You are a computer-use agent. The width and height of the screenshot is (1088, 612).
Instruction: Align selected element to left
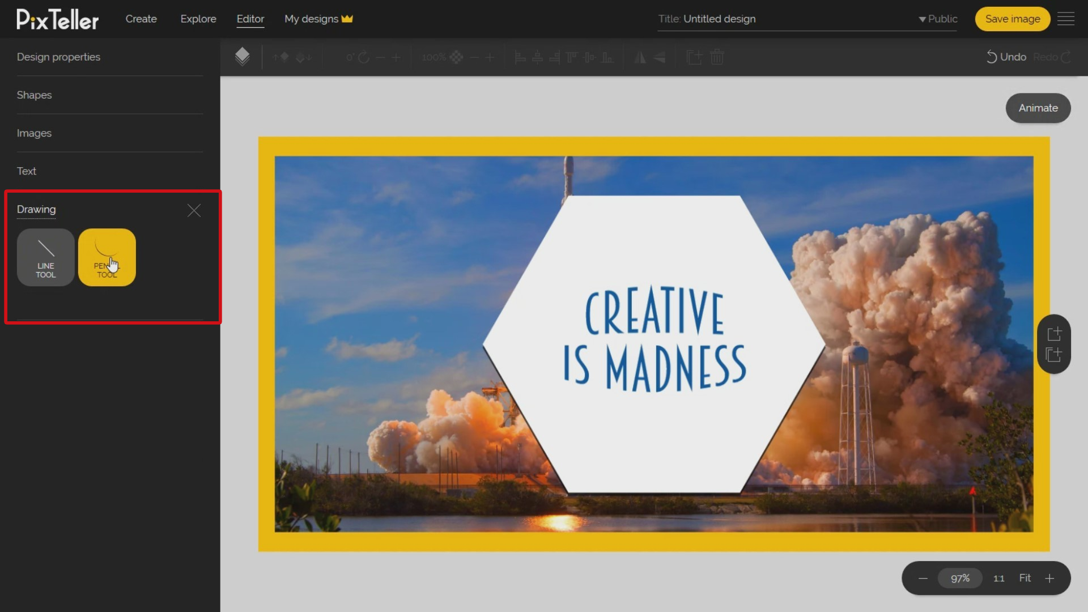point(520,57)
